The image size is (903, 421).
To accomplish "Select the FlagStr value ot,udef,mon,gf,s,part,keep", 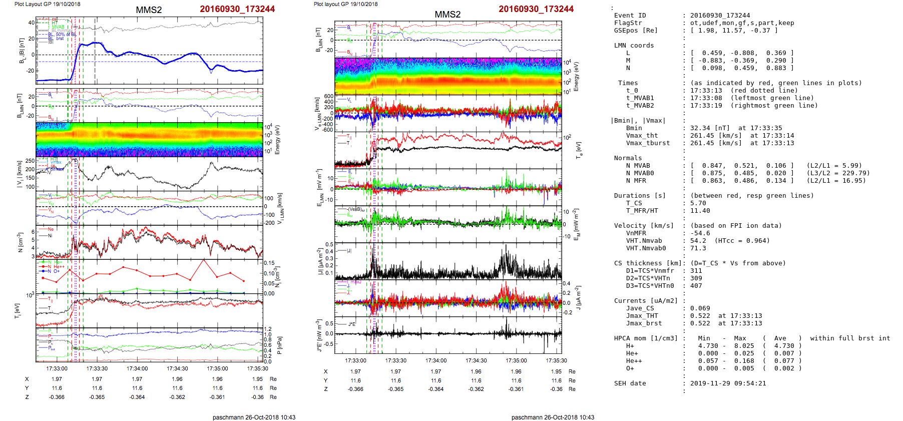I will 742,23.
